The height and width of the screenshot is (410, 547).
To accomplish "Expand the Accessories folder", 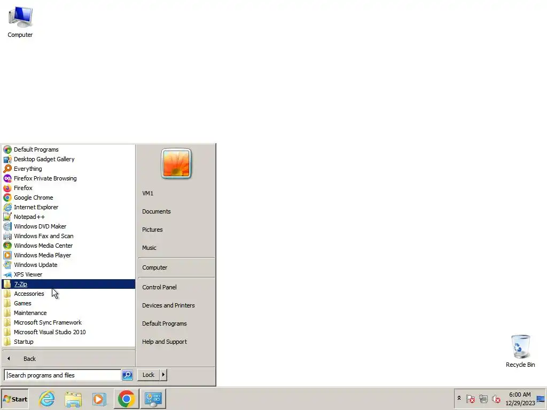I will (68, 294).
